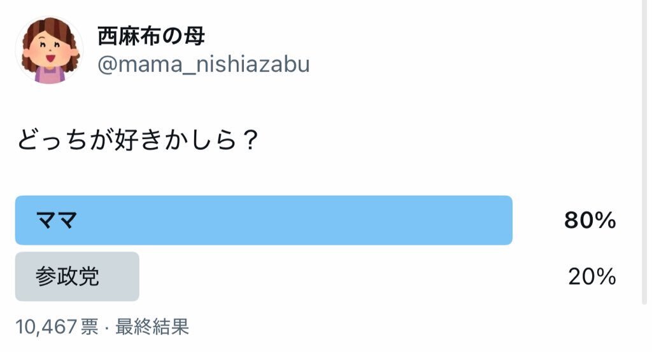Click the 20% result value

coord(592,277)
